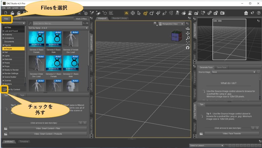Click the Render camera icon in toolbar
262x148 pixels.
223,13
